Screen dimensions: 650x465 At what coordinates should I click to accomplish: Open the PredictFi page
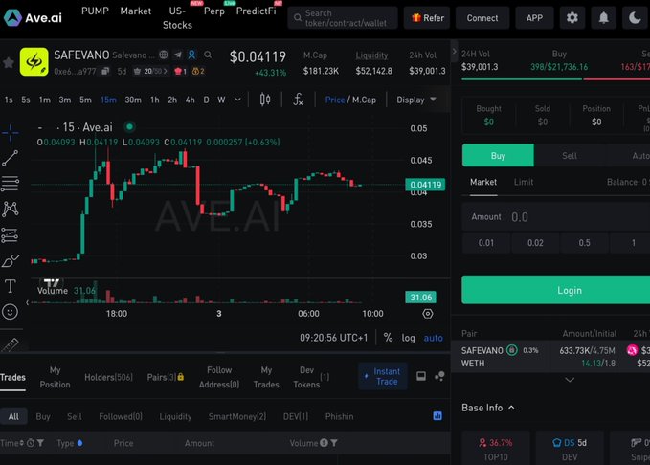[257, 11]
